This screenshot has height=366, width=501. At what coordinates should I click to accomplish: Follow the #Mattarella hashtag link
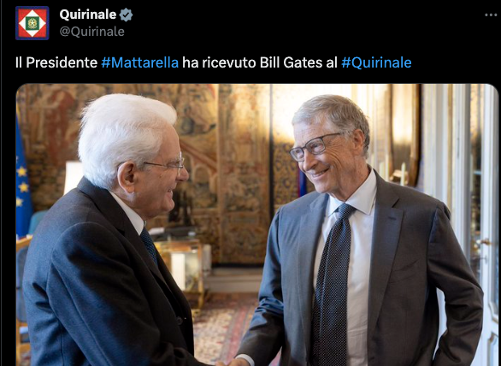[x=140, y=62]
